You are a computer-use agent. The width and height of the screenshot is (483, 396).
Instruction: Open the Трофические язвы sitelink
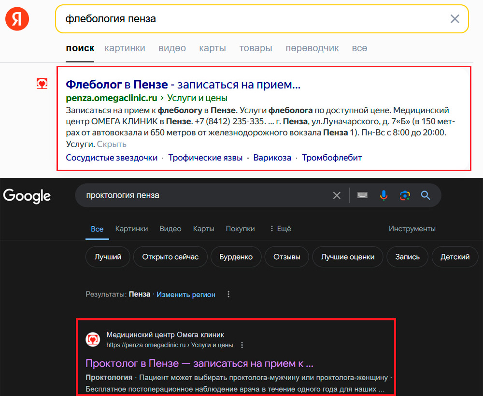pyautogui.click(x=205, y=158)
